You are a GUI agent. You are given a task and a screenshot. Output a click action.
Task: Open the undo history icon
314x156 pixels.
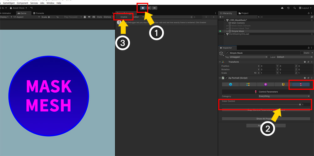pyautogui.click(x=288, y=8)
